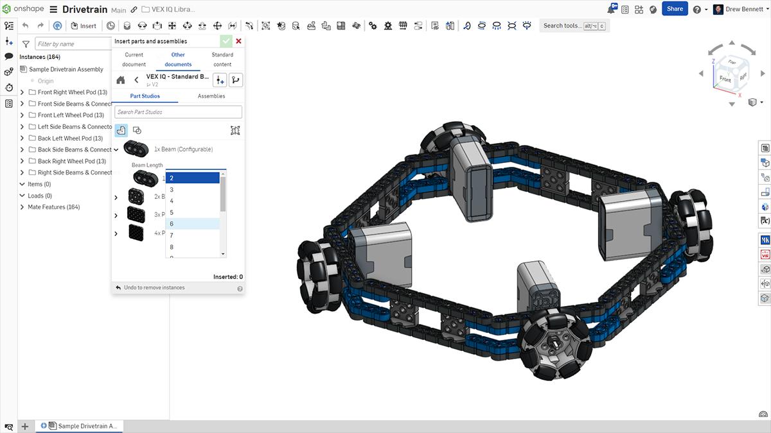Select the Mate connector icon in the Insert dialog
Image resolution: width=771 pixels, height=433 pixels.
click(235, 130)
